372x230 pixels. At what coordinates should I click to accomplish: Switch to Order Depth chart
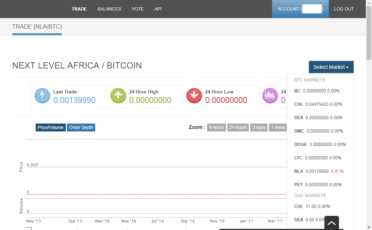[81, 127]
